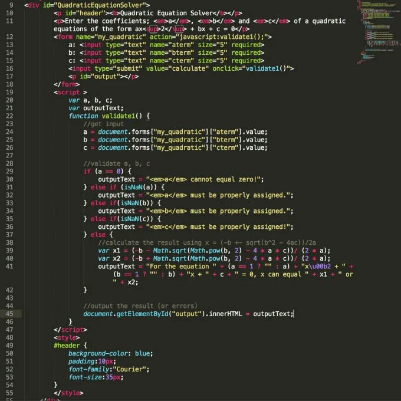Screen dimensions: 401x401
Task: Click "function validate1()" definition
Action: (x=105, y=116)
